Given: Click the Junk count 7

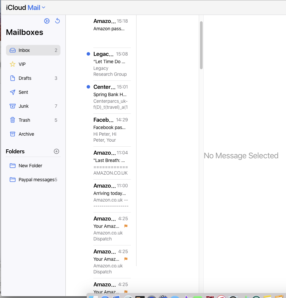Looking at the screenshot, I should 56,106.
